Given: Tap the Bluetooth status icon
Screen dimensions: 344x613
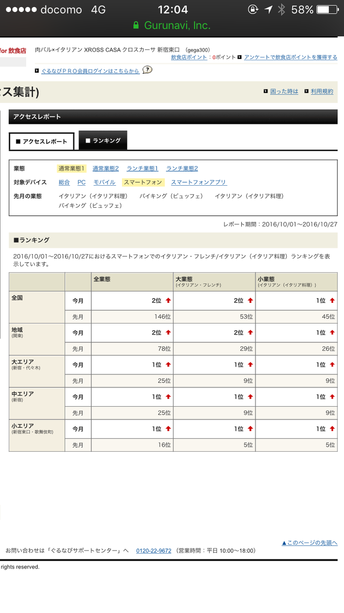Looking at the screenshot, I should (281, 10).
